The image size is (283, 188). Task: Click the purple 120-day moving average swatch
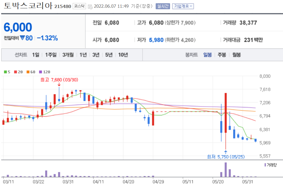(x=41, y=72)
